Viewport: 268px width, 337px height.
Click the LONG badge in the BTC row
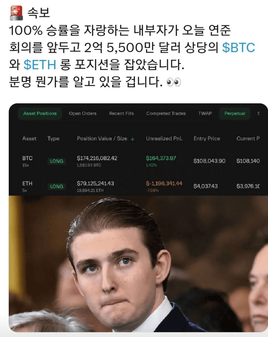tap(57, 161)
